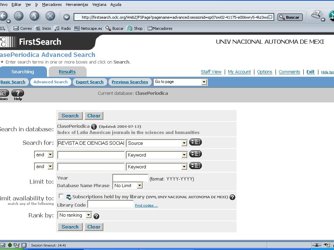334x250 pixels.
Task: Open the Ventana menu
Action: [99, 5]
